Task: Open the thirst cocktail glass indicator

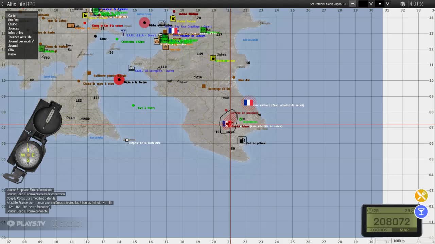Action: (x=421, y=212)
